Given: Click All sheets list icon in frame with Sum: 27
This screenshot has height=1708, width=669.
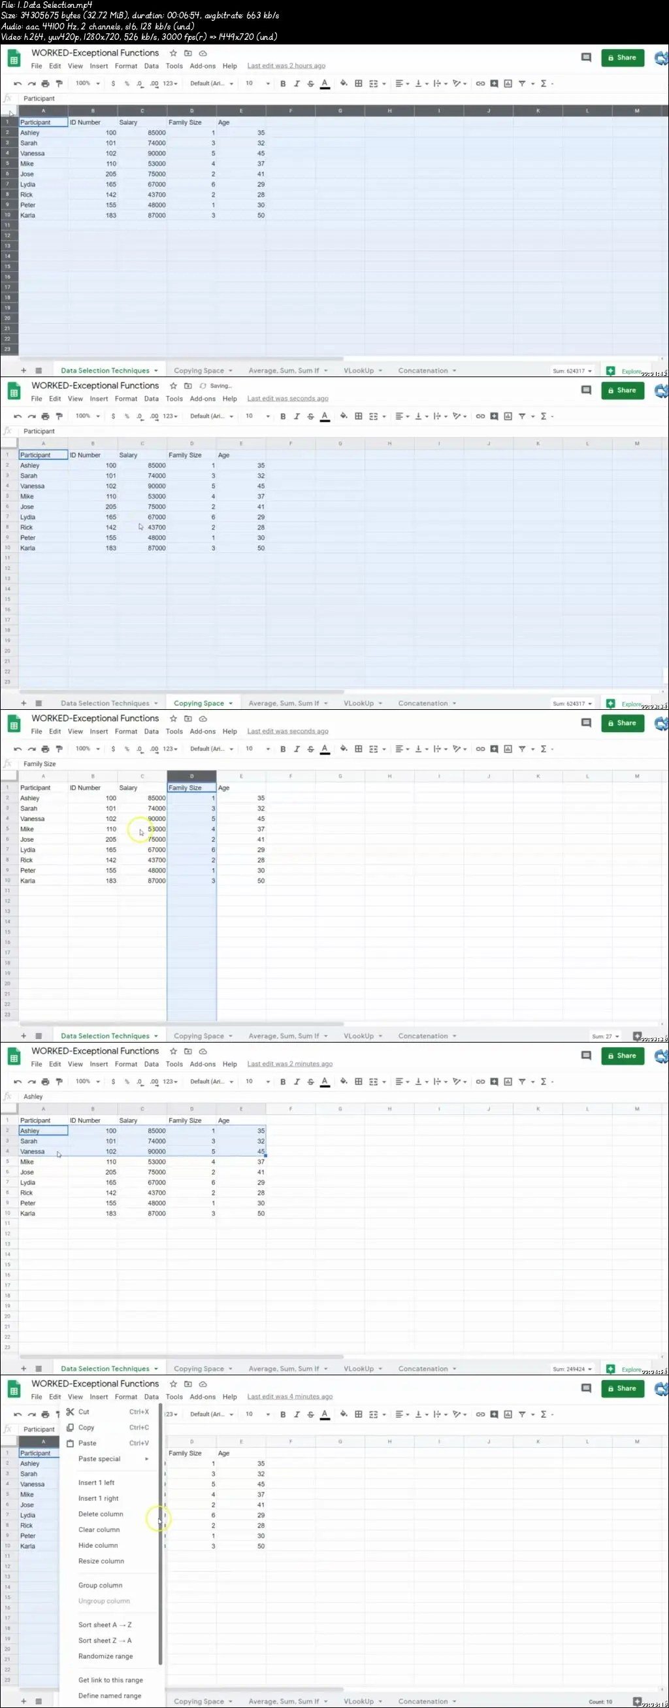Looking at the screenshot, I should [39, 1036].
